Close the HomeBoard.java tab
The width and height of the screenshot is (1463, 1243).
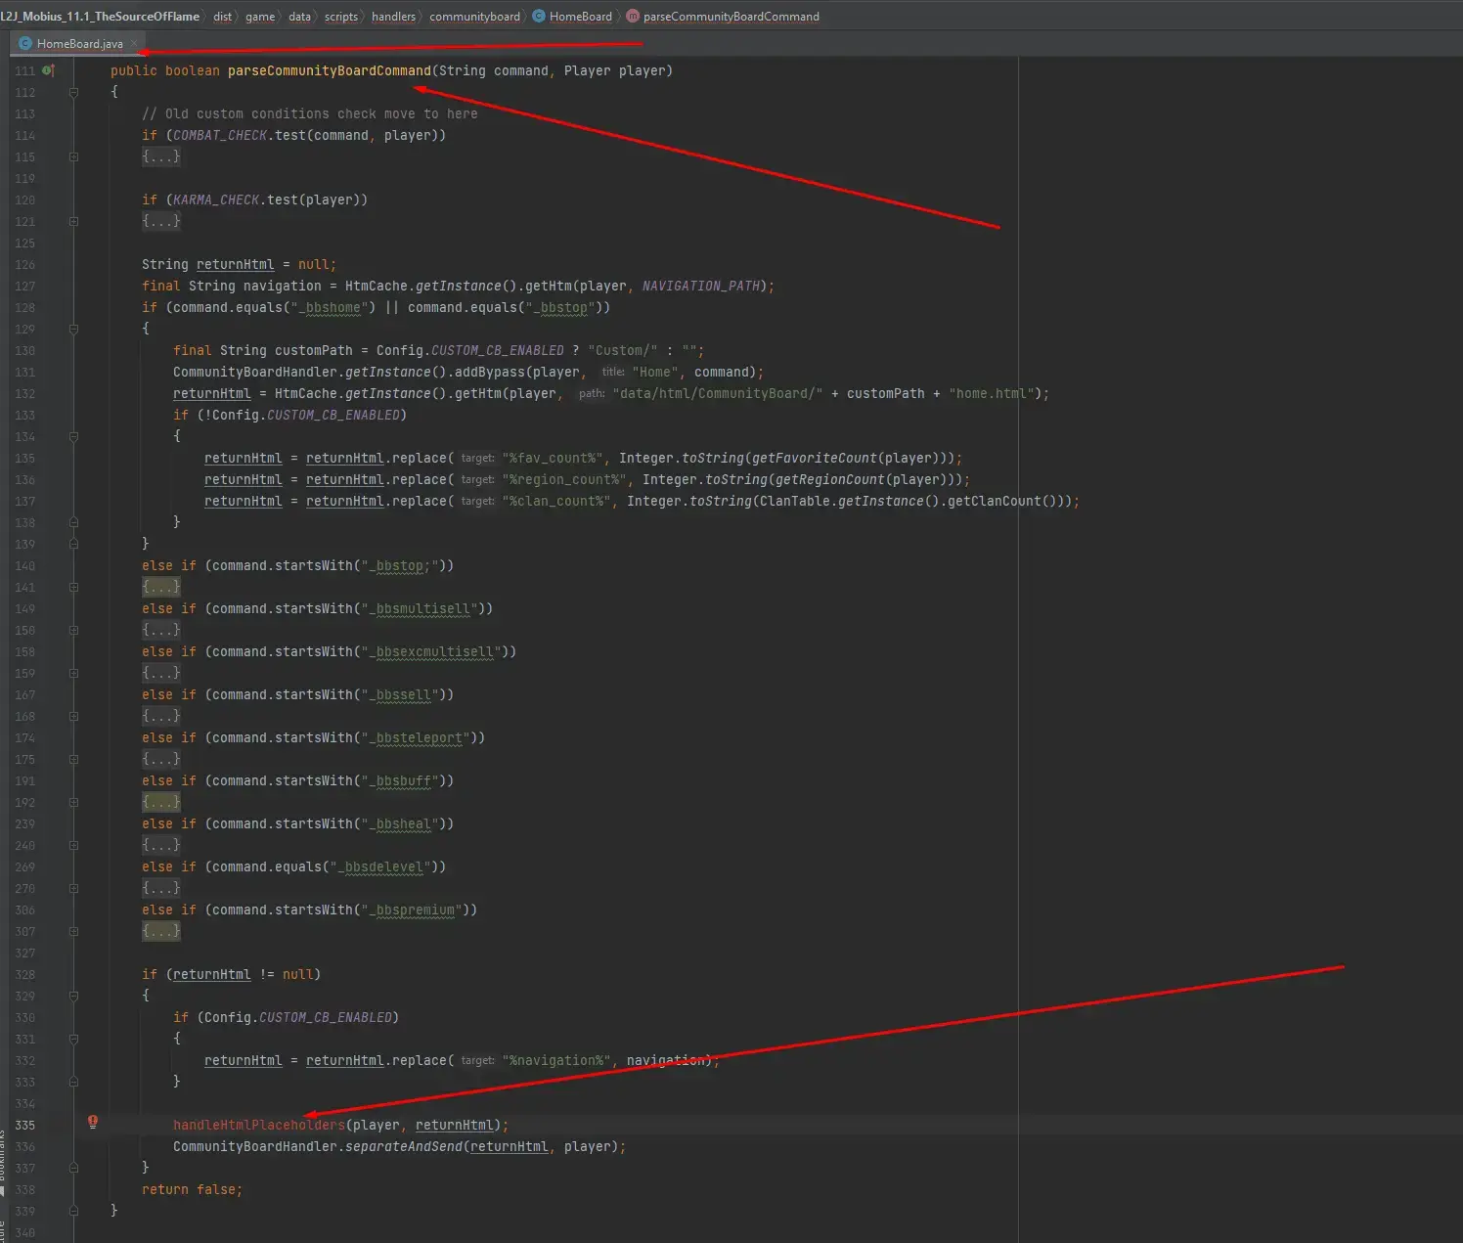[x=134, y=43]
